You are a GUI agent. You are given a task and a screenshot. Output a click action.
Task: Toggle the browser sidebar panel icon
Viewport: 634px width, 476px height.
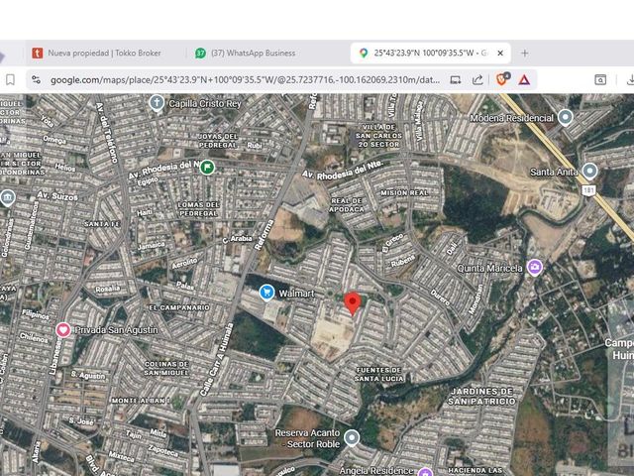pos(600,79)
